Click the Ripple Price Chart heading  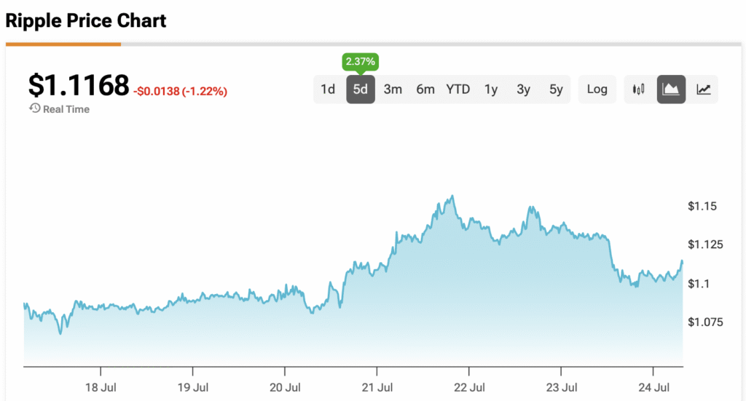tap(86, 21)
